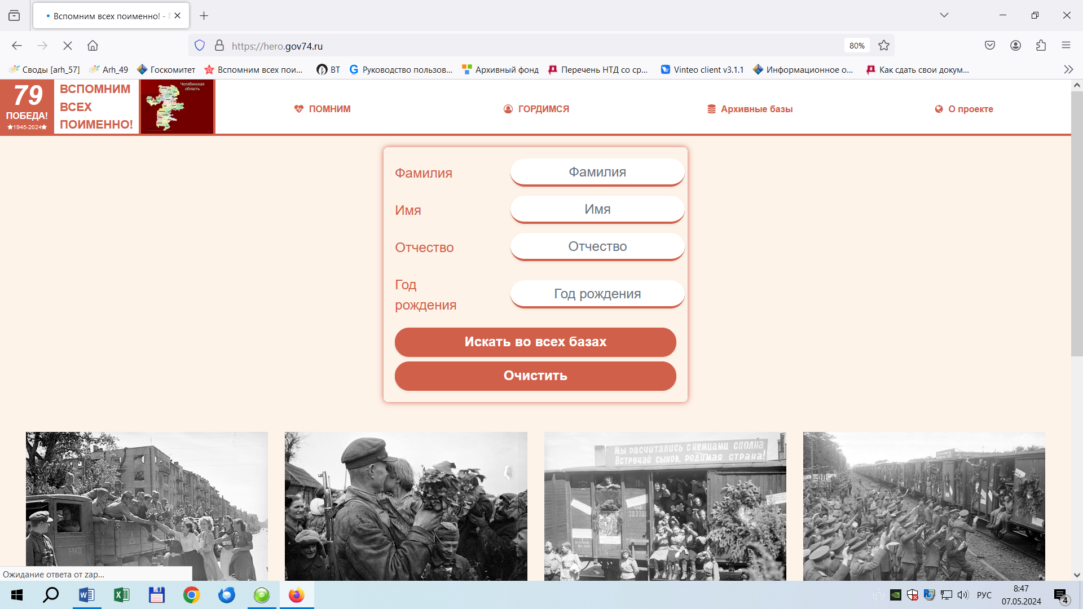Reset page zoom 80% indicator
Viewport: 1083px width, 609px height.
click(x=856, y=46)
